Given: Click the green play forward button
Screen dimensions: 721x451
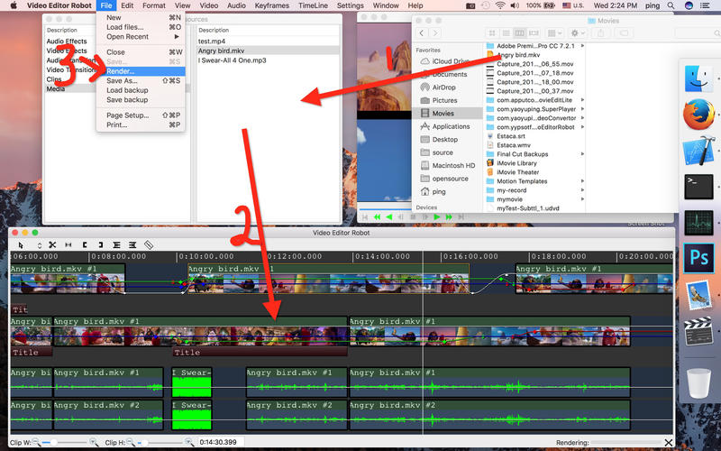Looking at the screenshot, I should pos(437,216).
